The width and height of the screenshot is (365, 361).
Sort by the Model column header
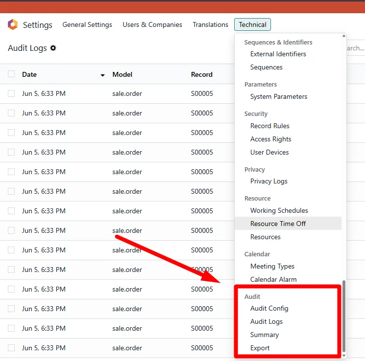click(x=122, y=74)
